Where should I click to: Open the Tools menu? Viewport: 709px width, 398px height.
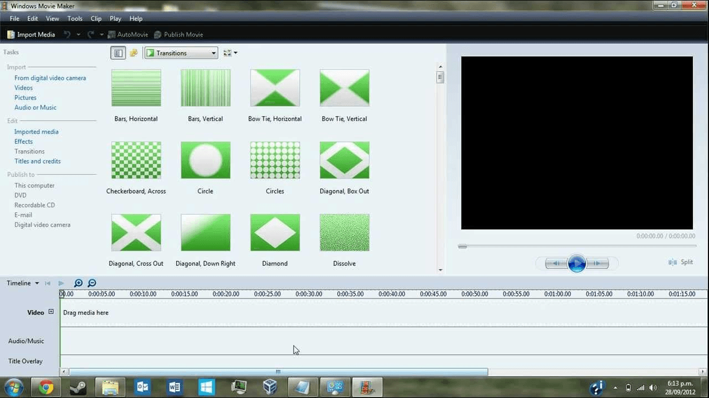pyautogui.click(x=74, y=18)
